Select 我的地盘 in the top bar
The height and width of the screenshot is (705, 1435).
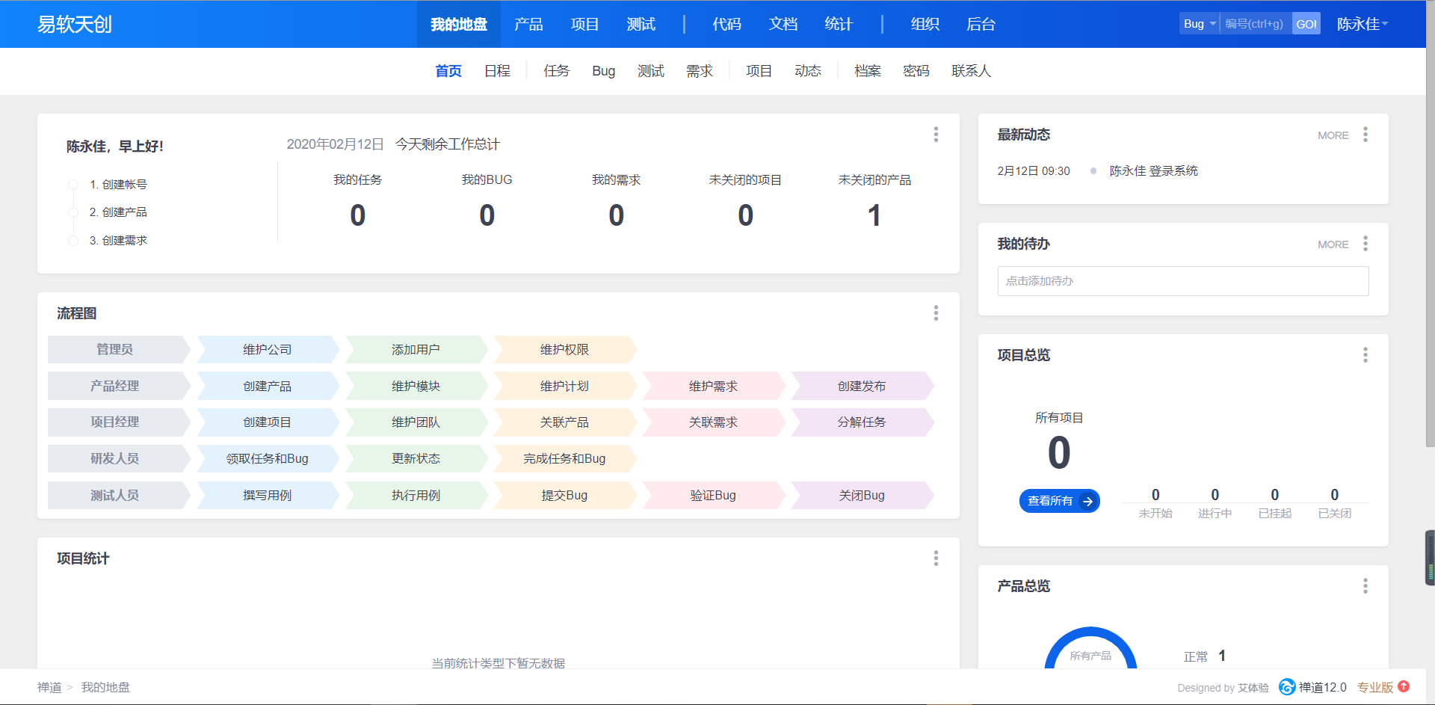point(459,24)
